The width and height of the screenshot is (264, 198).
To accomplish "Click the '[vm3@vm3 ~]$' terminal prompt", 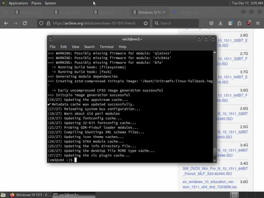I will pyautogui.click(x=60, y=160).
